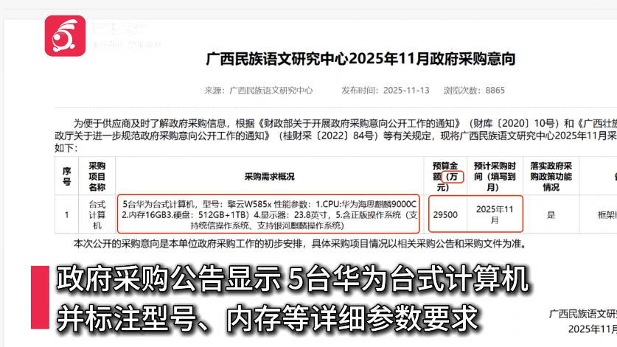Click the caption line 并标注型号、内存等详细参数要求
Viewport: 617px width, 347px height.
pyautogui.click(x=267, y=318)
